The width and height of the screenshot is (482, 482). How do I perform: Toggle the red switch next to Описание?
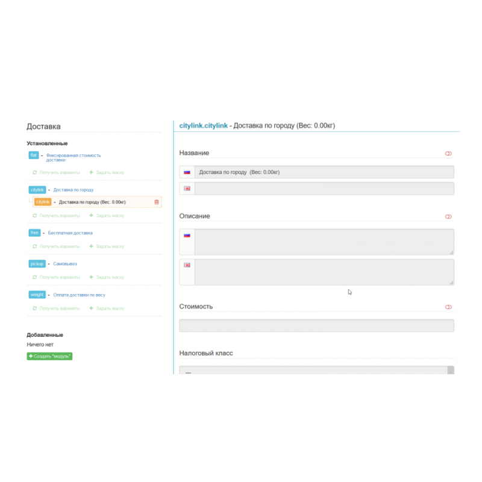click(x=448, y=216)
